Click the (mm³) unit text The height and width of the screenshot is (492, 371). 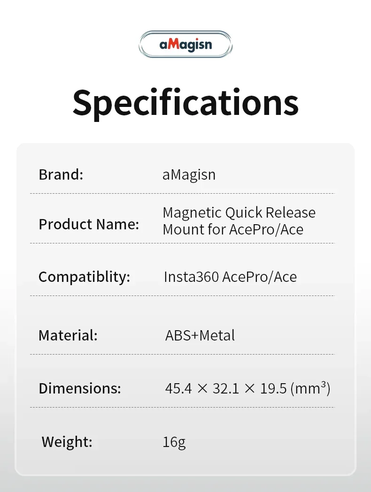(x=310, y=389)
